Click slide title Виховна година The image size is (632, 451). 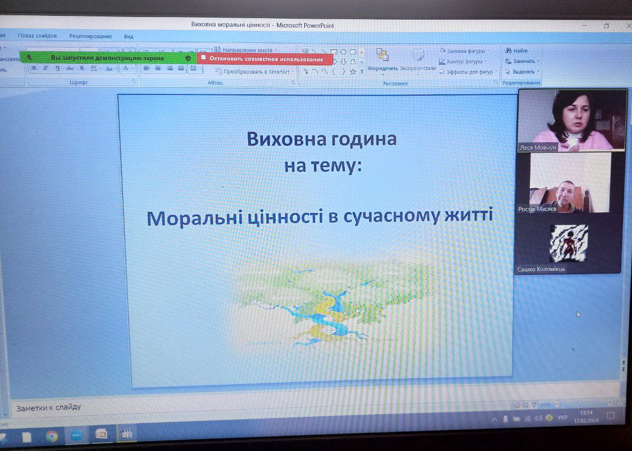322,139
